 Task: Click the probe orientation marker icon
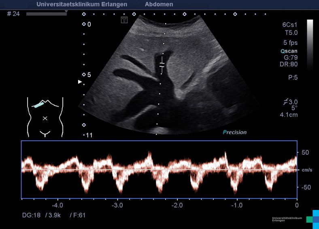click(124, 19)
